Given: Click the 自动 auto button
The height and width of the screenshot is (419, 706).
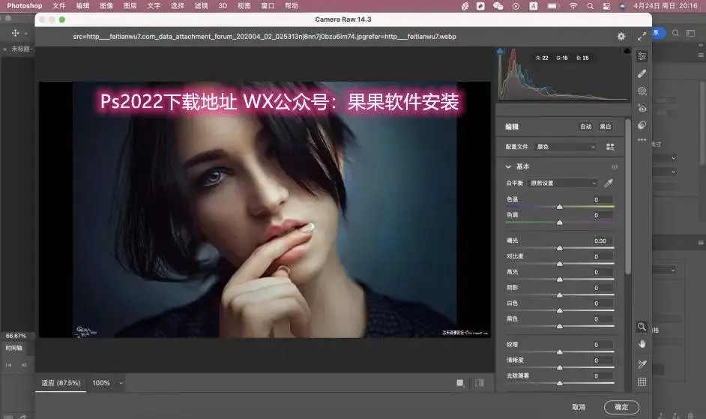Looking at the screenshot, I should point(586,127).
